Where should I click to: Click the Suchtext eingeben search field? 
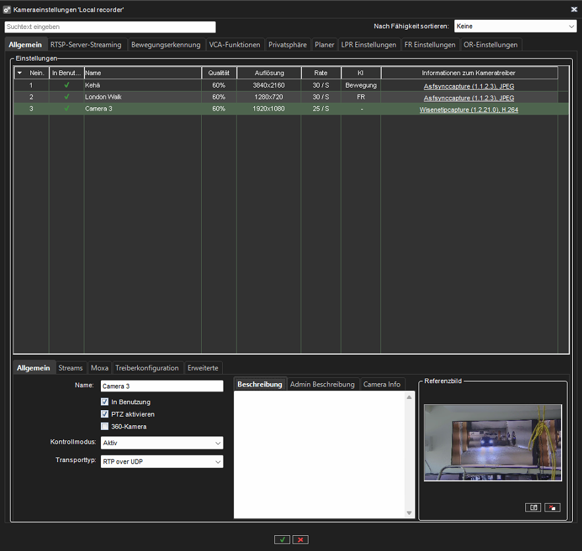[110, 27]
